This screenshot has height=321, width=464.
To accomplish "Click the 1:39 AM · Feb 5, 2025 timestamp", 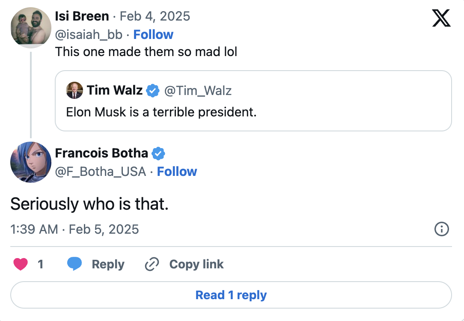I will [x=74, y=229].
